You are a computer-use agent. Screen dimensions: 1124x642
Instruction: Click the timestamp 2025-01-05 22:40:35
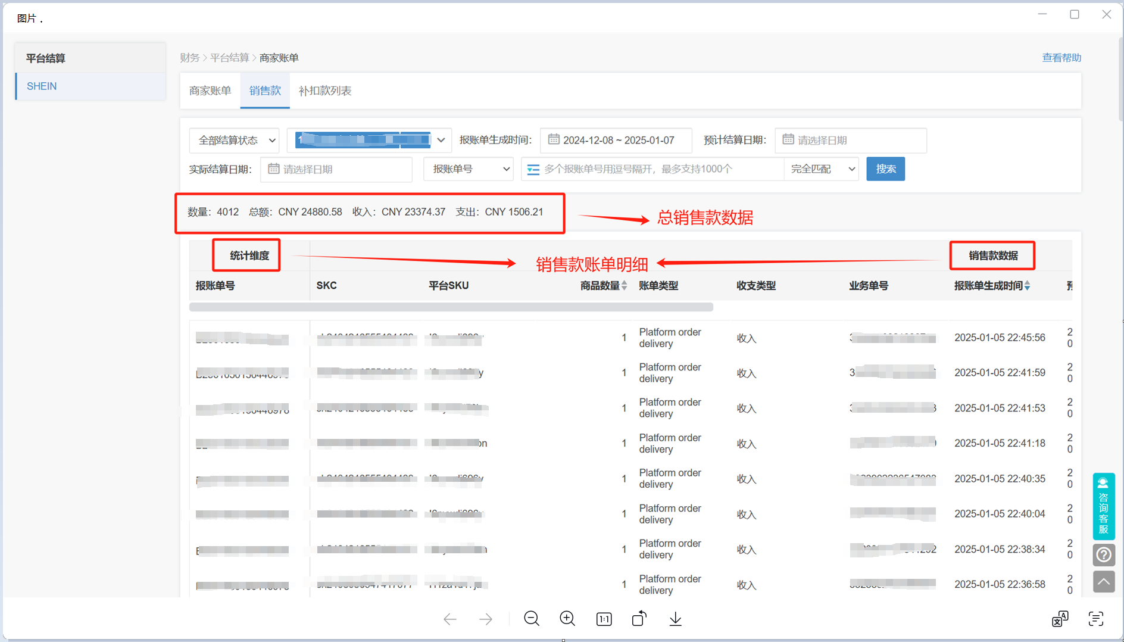click(1000, 479)
